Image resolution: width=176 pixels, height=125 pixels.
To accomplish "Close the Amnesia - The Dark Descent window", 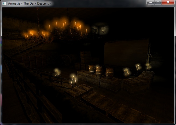I will (x=168, y=2).
